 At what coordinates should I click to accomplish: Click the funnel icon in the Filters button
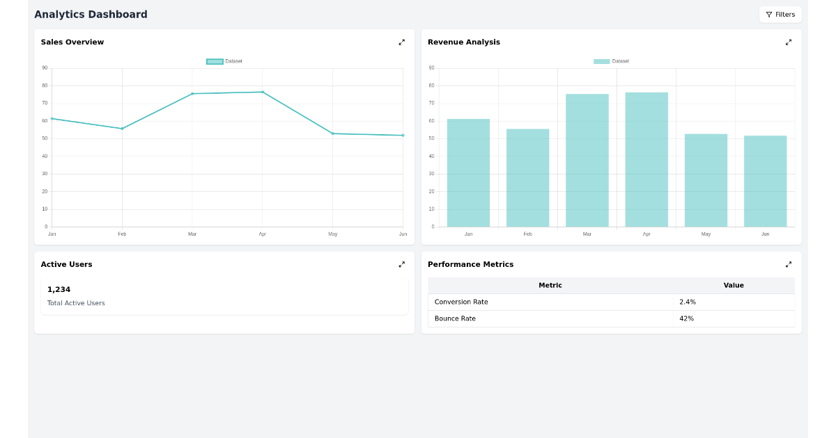coord(769,14)
